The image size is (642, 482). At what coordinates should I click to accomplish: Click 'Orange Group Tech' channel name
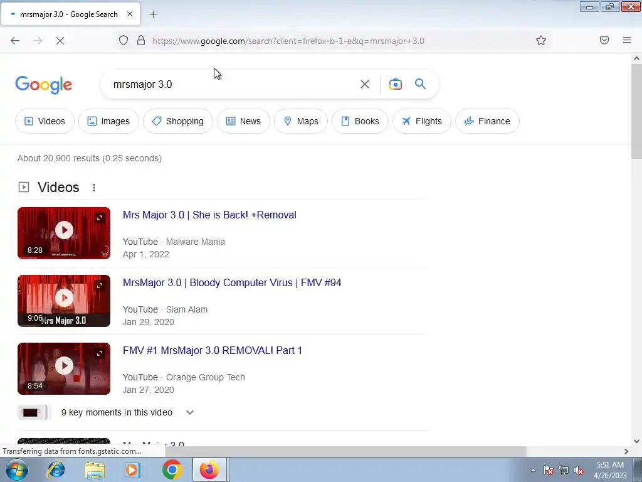(206, 377)
